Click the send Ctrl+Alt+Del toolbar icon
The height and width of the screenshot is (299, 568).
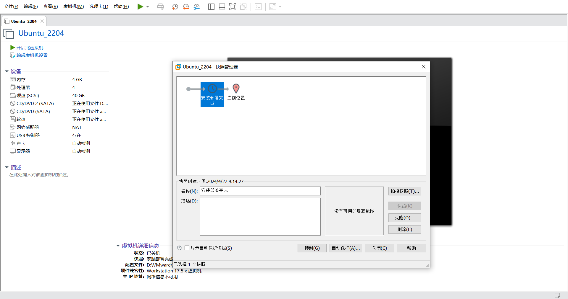point(160,6)
